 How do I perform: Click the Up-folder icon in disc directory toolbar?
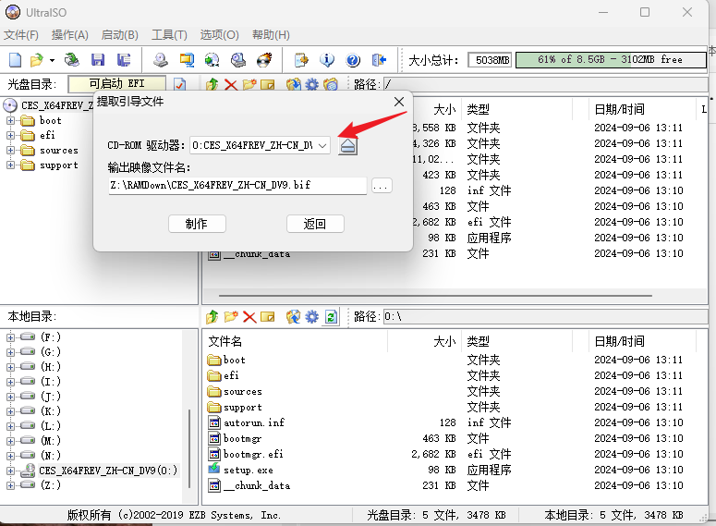coord(212,84)
